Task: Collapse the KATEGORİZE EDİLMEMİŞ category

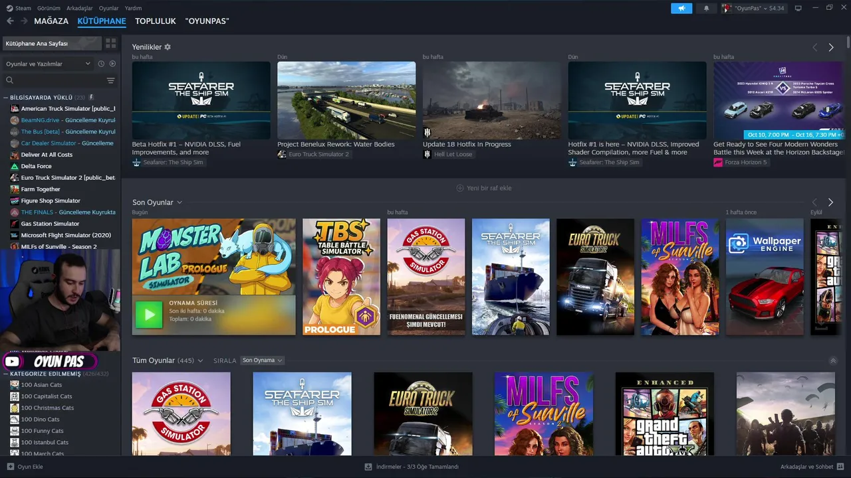Action: 5,374
